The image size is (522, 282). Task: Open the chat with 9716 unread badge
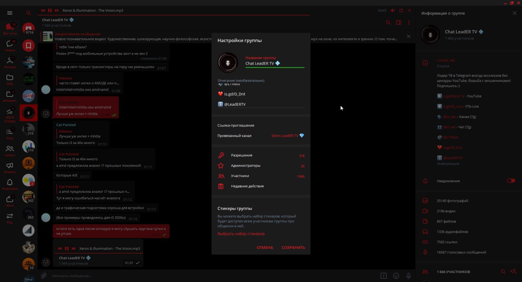(x=29, y=28)
